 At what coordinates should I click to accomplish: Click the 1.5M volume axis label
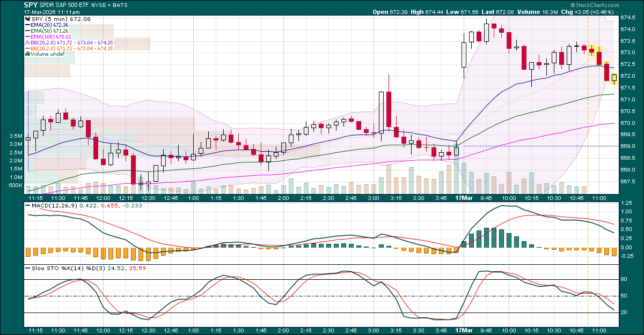pos(16,169)
